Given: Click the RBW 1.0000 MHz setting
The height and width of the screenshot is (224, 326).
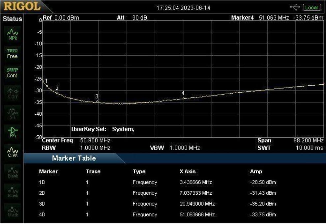Looking at the screenshot, I should pyautogui.click(x=95, y=148).
